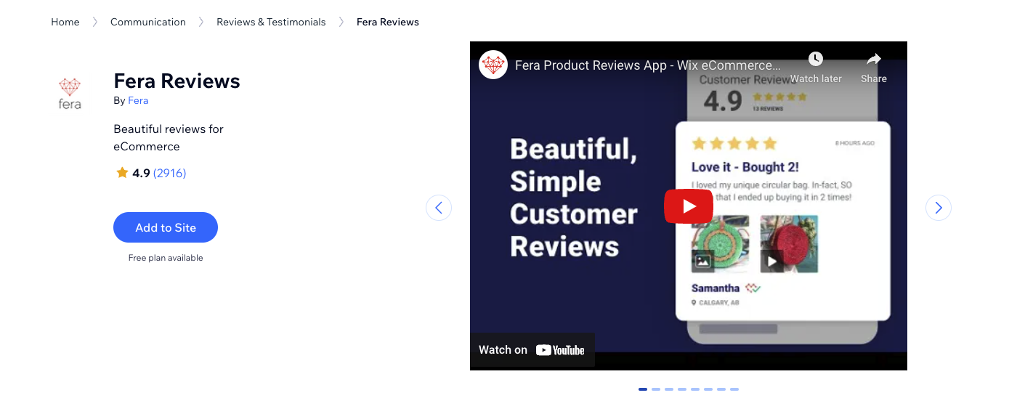Go to Home breadcrumb
Viewport: 1017px width, 414px height.
65,22
